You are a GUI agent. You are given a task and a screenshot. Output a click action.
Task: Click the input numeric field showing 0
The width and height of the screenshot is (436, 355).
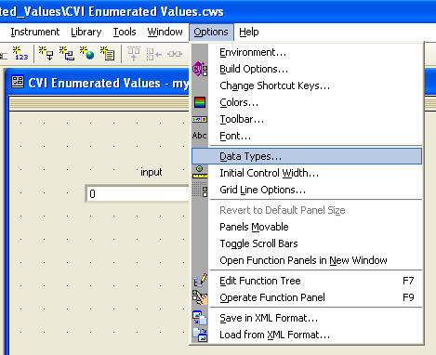pyautogui.click(x=138, y=194)
